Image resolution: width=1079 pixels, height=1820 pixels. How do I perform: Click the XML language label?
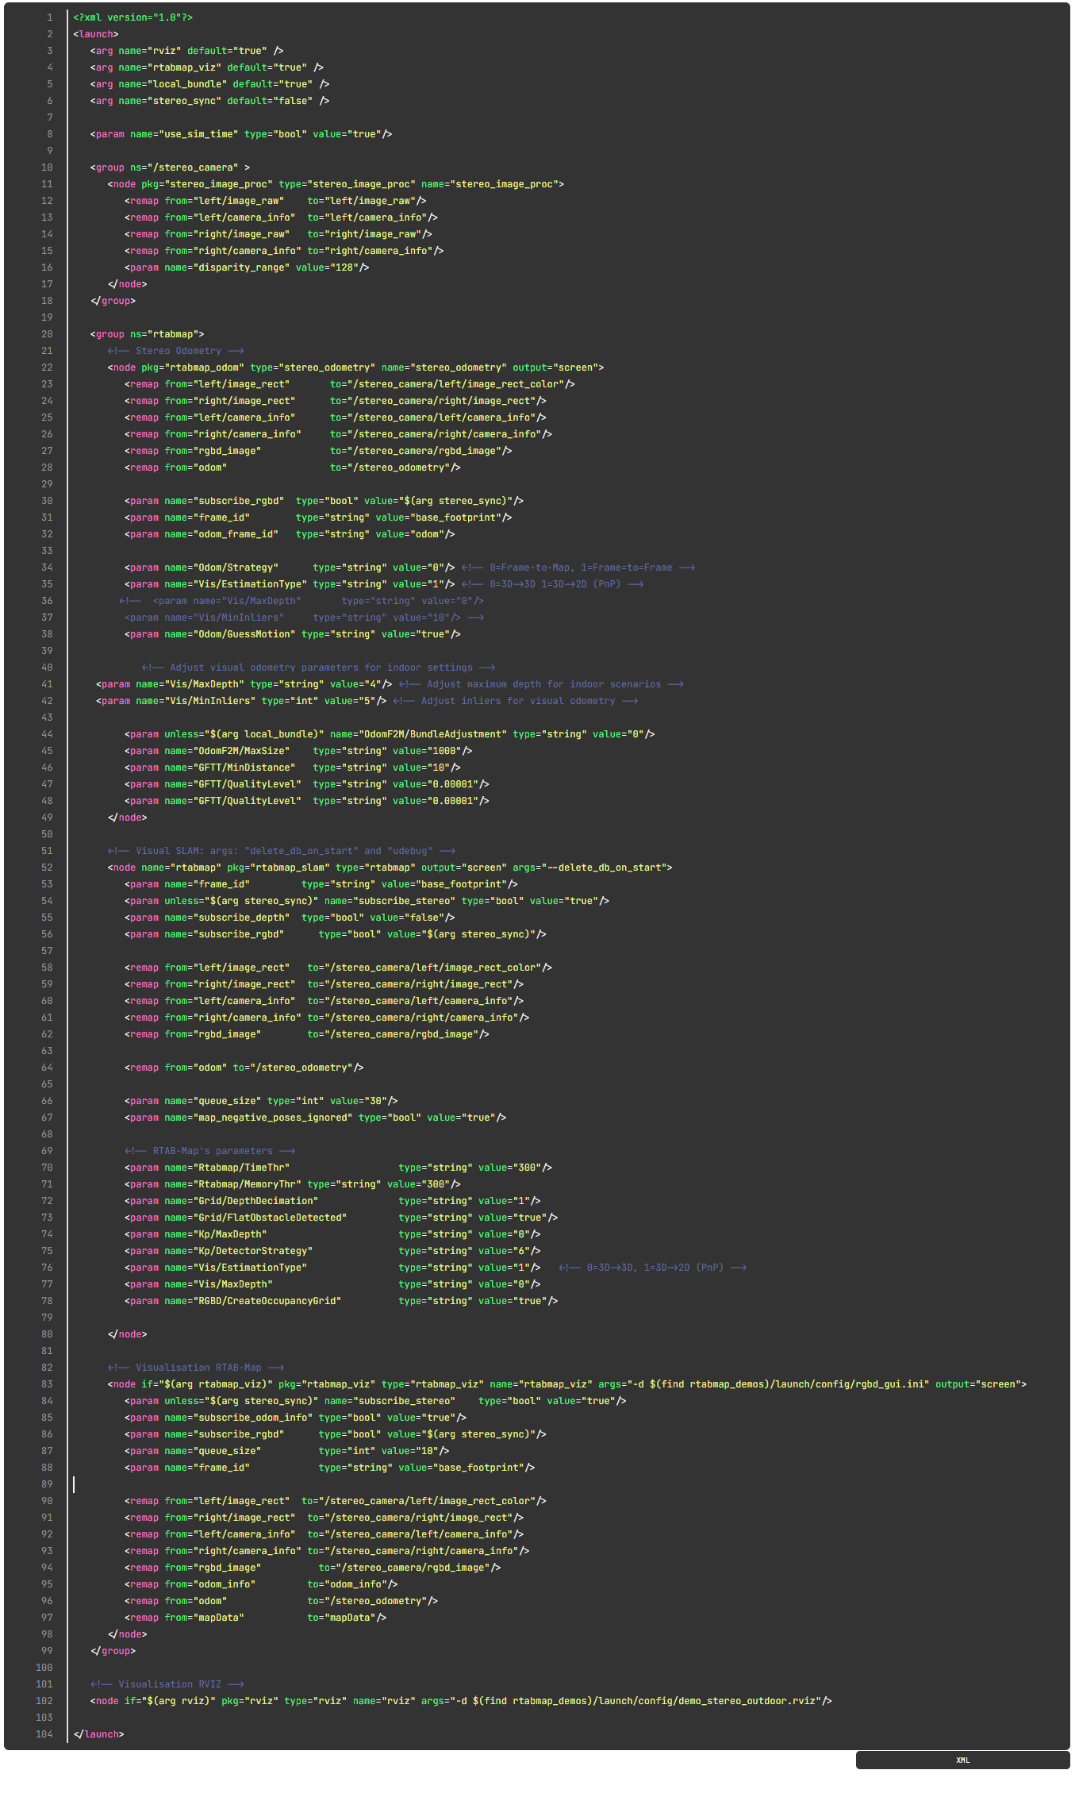pyautogui.click(x=962, y=1760)
